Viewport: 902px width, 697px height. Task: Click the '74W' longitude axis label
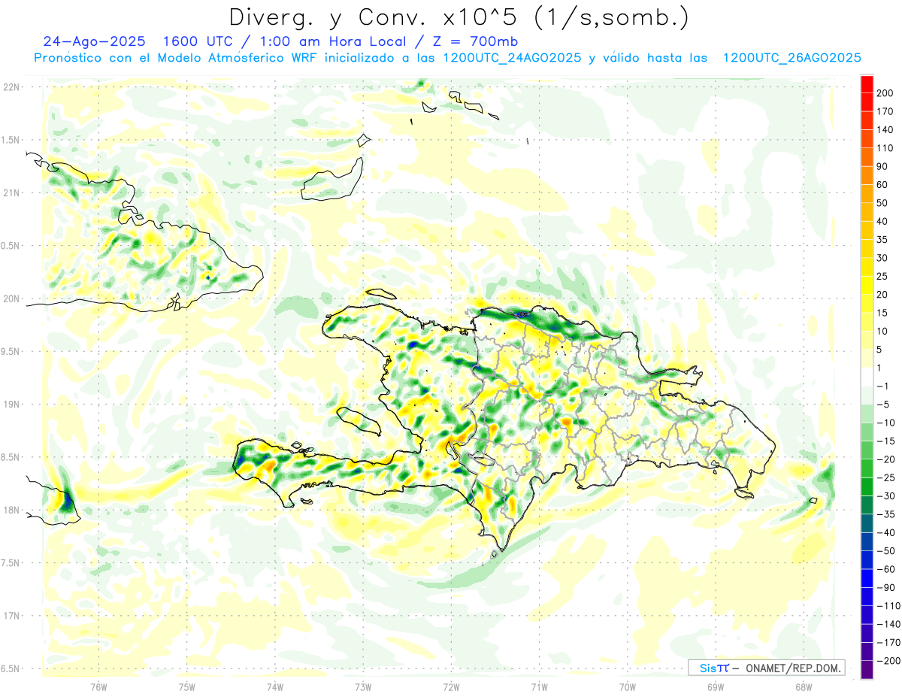click(x=275, y=686)
